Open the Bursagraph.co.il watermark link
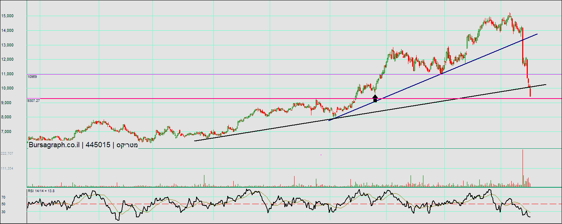 54,145
